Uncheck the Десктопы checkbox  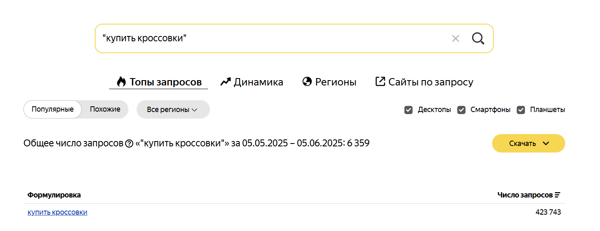pos(408,110)
